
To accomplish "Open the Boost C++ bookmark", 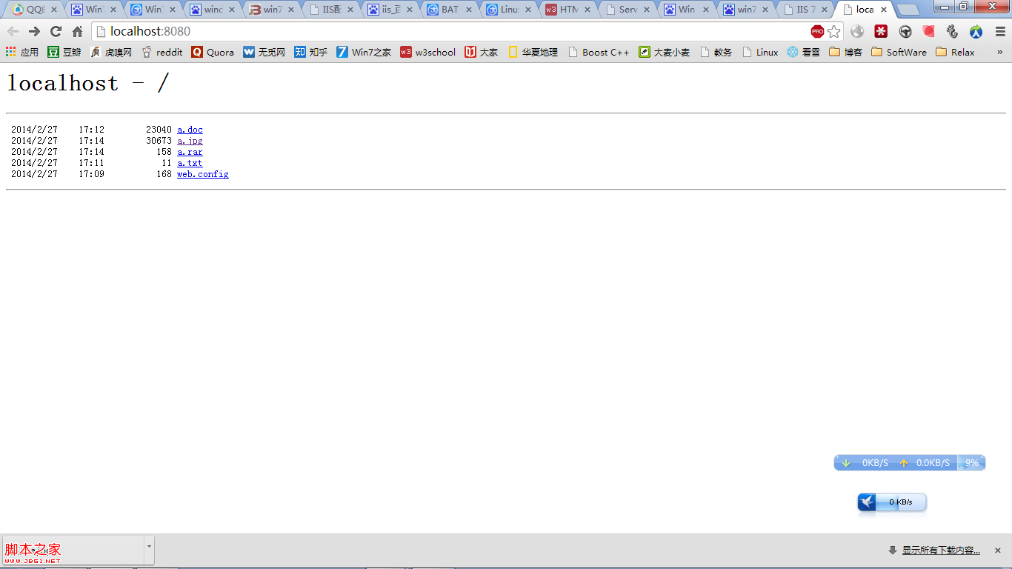I will point(599,52).
